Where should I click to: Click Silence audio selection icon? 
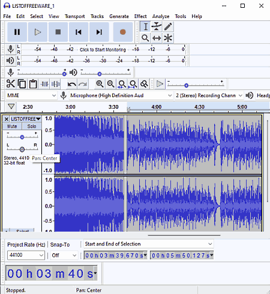click(56, 84)
